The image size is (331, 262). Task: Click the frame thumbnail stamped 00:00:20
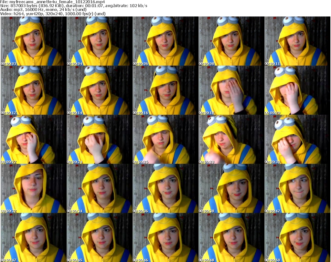pos(297,90)
